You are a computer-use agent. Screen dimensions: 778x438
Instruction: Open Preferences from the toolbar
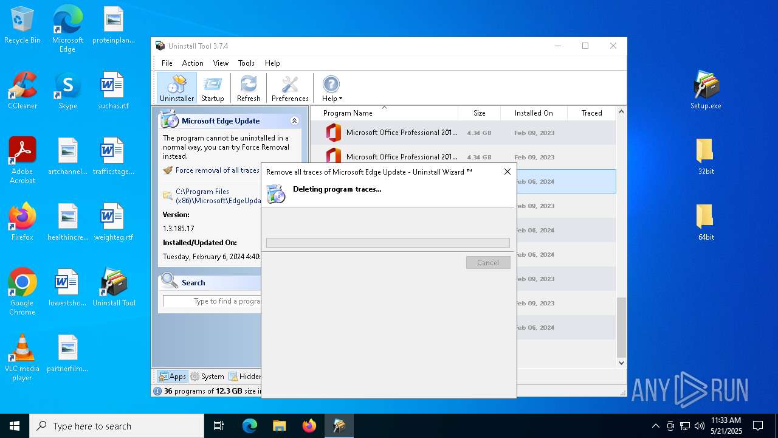pyautogui.click(x=290, y=88)
